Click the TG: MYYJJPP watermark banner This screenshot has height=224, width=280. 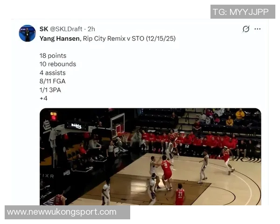pyautogui.click(x=243, y=12)
